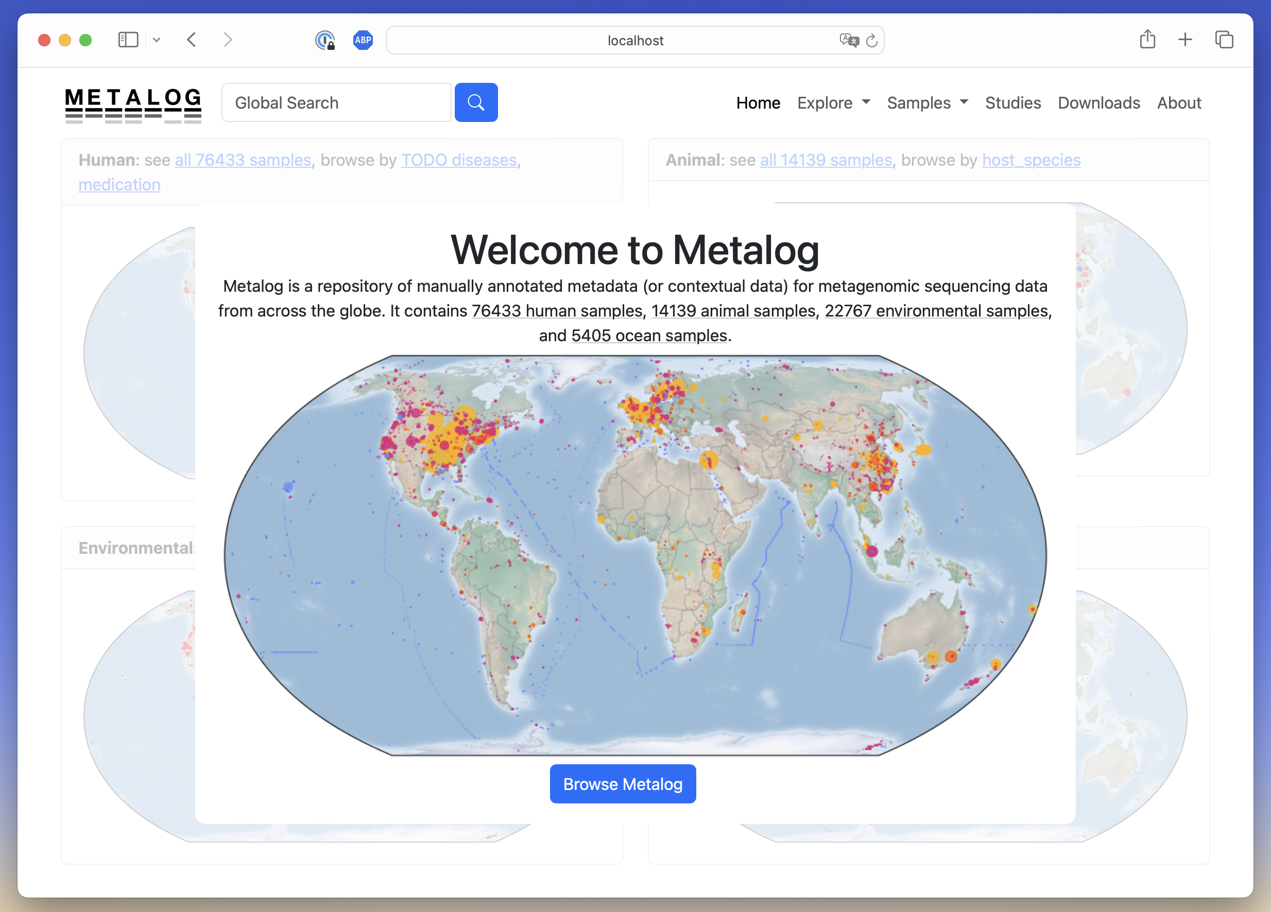
Task: Click the 22767 environmental samples link
Action: [x=936, y=311]
